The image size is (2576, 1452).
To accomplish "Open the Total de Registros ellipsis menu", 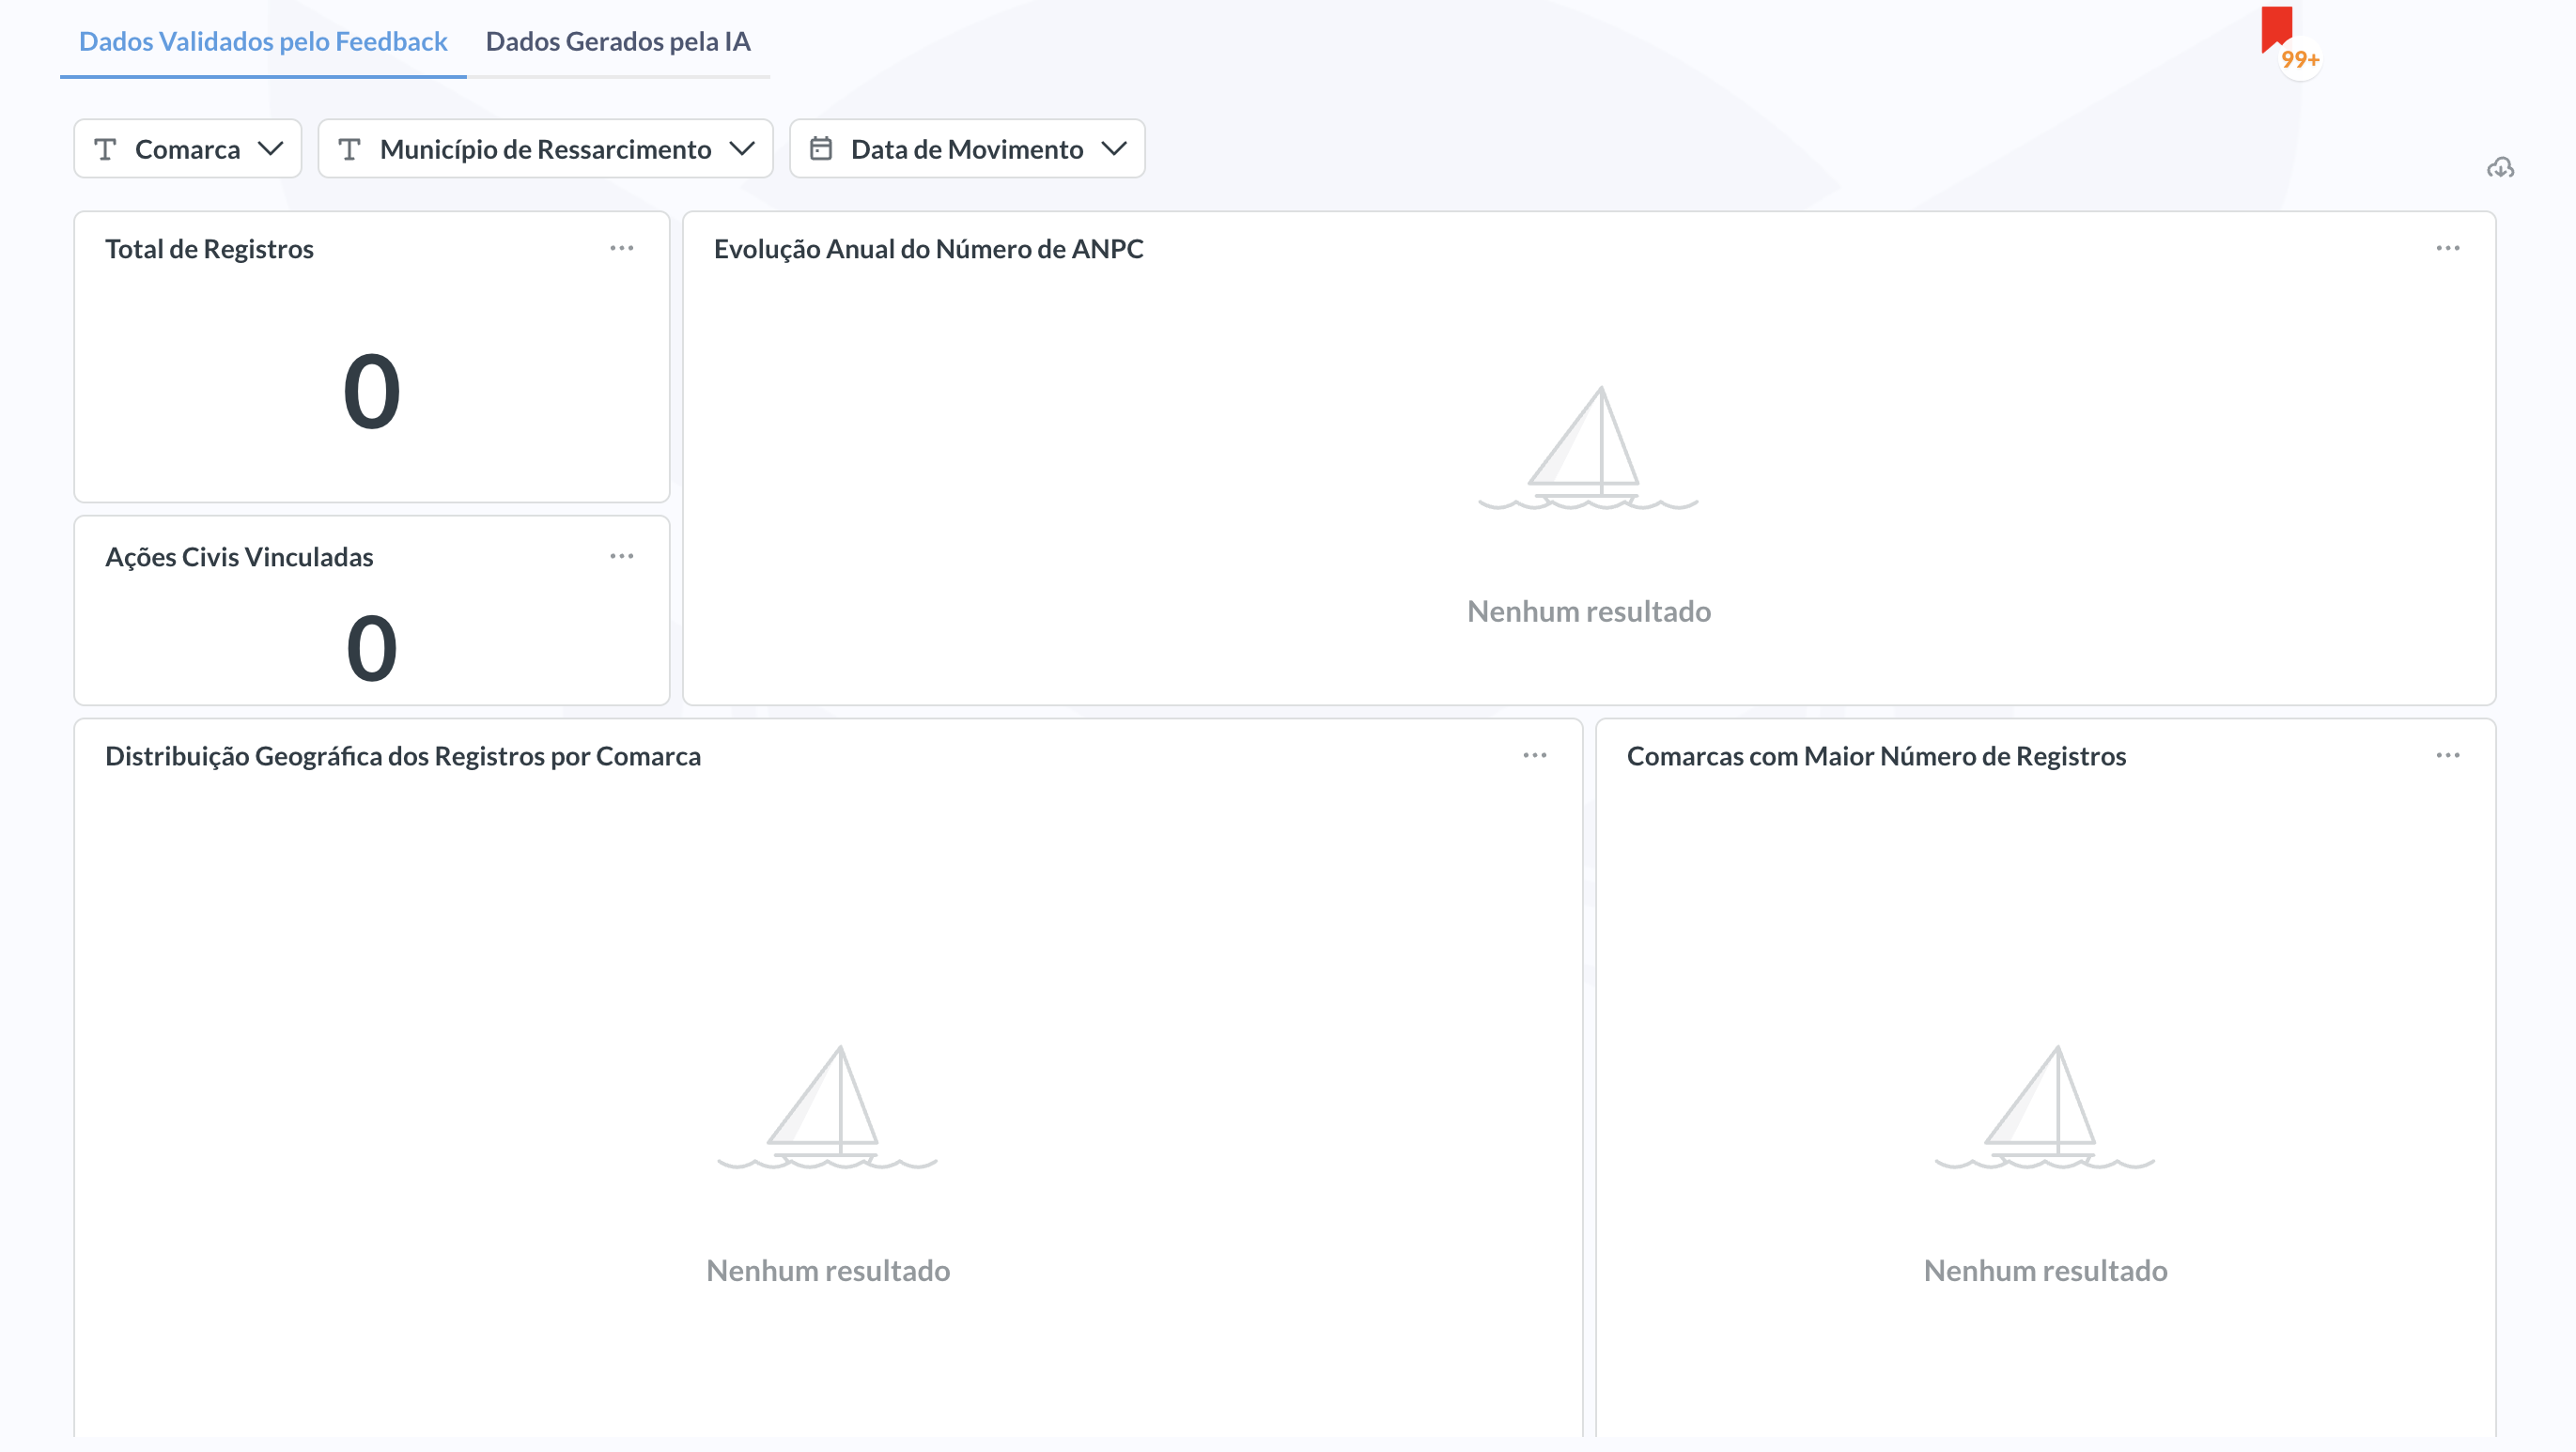I will coord(621,248).
